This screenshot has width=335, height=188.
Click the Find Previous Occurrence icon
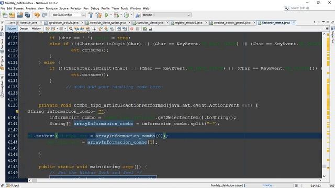point(76,29)
